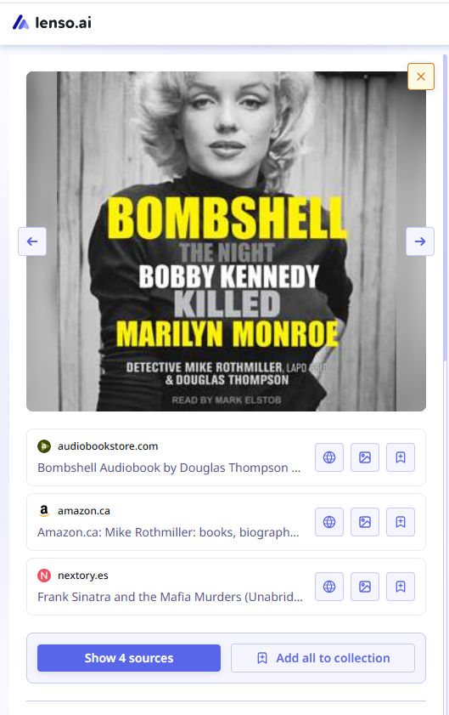Screen dimensions: 449x715
Task: Click Add all to collection button
Action: pos(323,658)
